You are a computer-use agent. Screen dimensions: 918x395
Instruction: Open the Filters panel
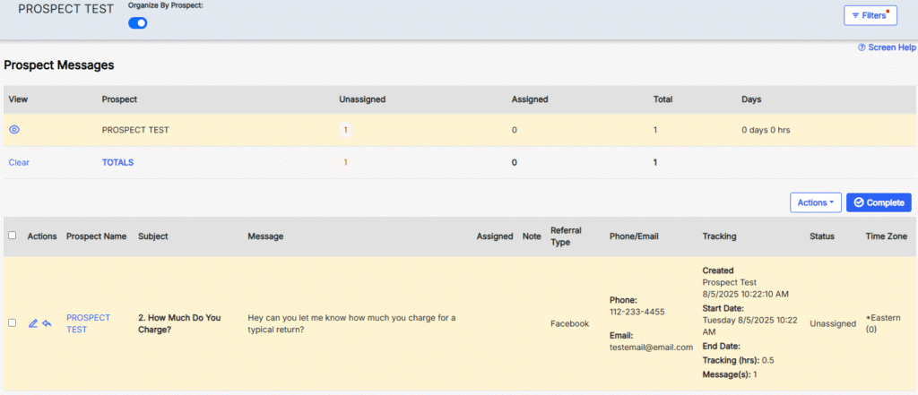pyautogui.click(x=870, y=15)
